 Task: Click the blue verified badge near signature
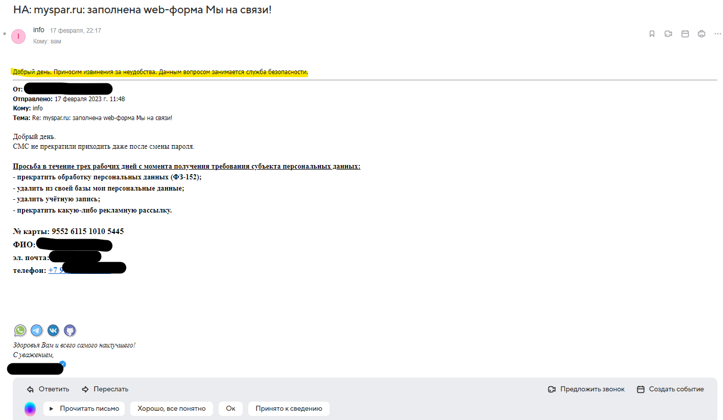[62, 364]
